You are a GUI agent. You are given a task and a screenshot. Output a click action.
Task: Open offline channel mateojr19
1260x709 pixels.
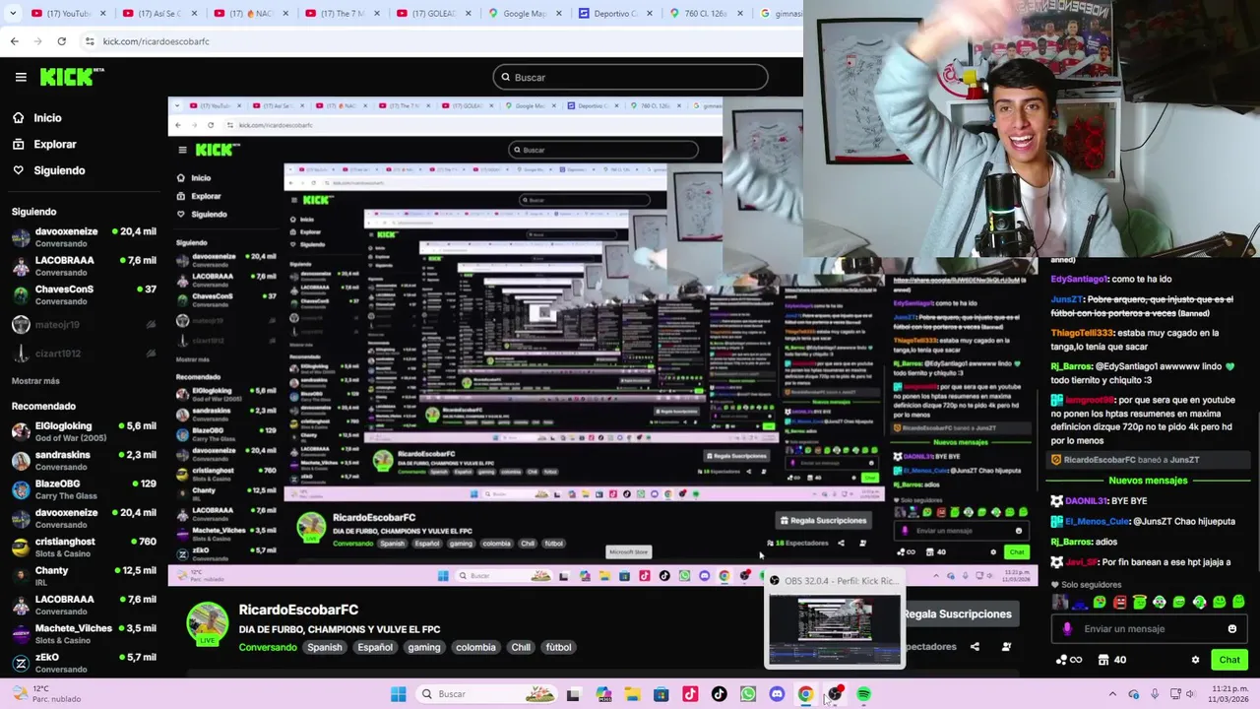tap(84, 324)
